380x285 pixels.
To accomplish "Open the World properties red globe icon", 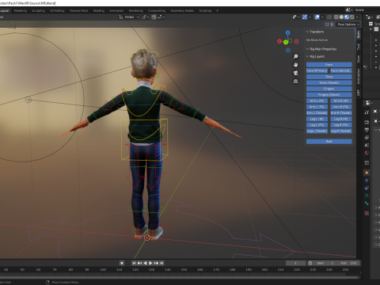I will point(367,153).
